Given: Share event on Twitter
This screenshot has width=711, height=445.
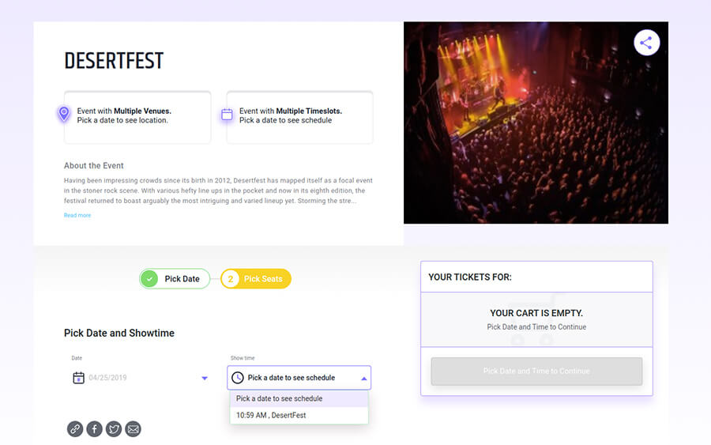Looking at the screenshot, I should [114, 428].
